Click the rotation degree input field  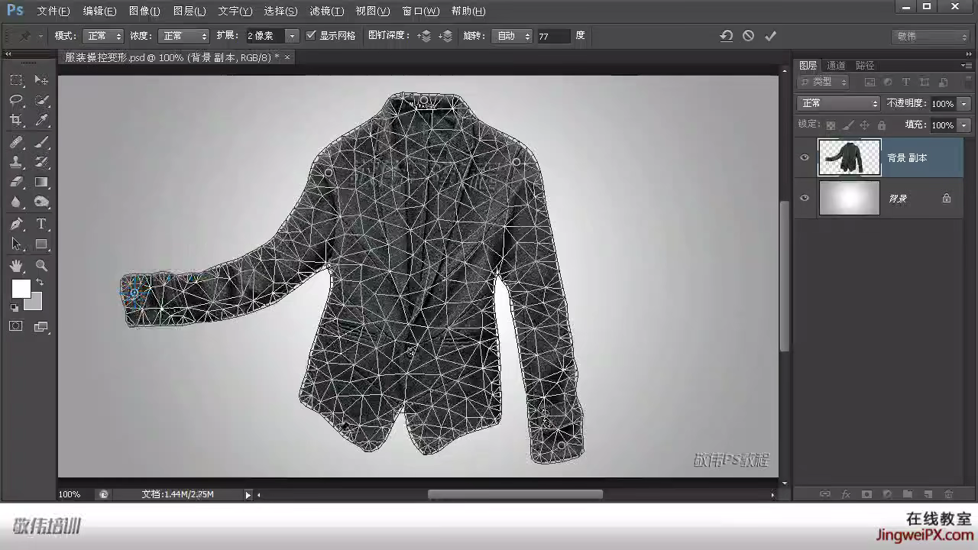[554, 36]
